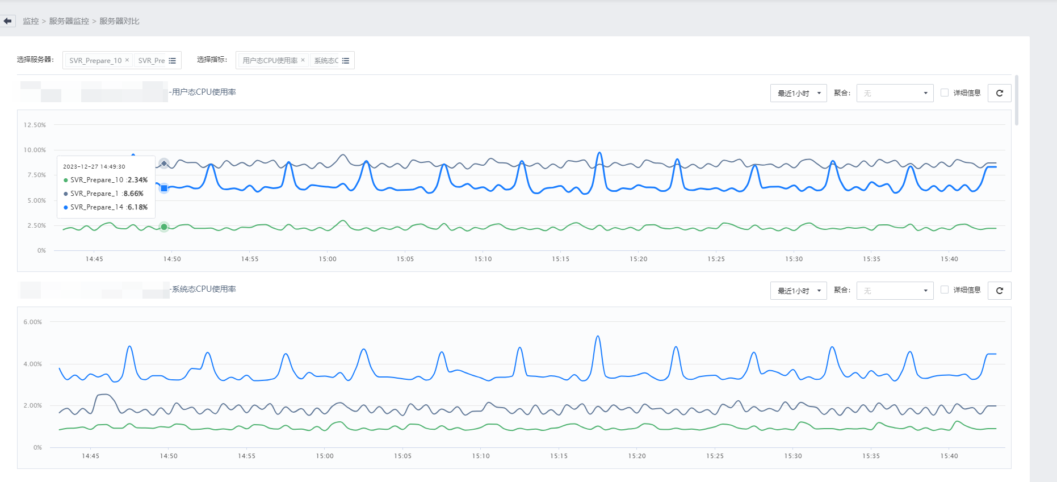Image resolution: width=1057 pixels, height=482 pixels.
Task: Click the 系统态CPU使用率 chart title
Action: click(204, 289)
